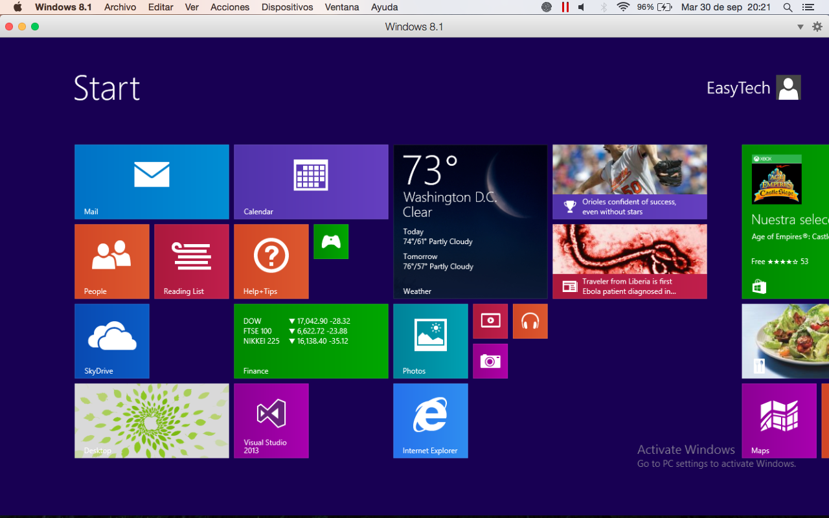Screen dimensions: 829x518
Task: Launch the Xbox Games controller tile
Action: 331,242
